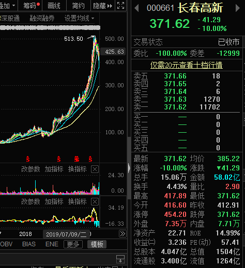Click the 2019/07/09 date label
The height and width of the screenshot is (268, 245).
[67, 234]
